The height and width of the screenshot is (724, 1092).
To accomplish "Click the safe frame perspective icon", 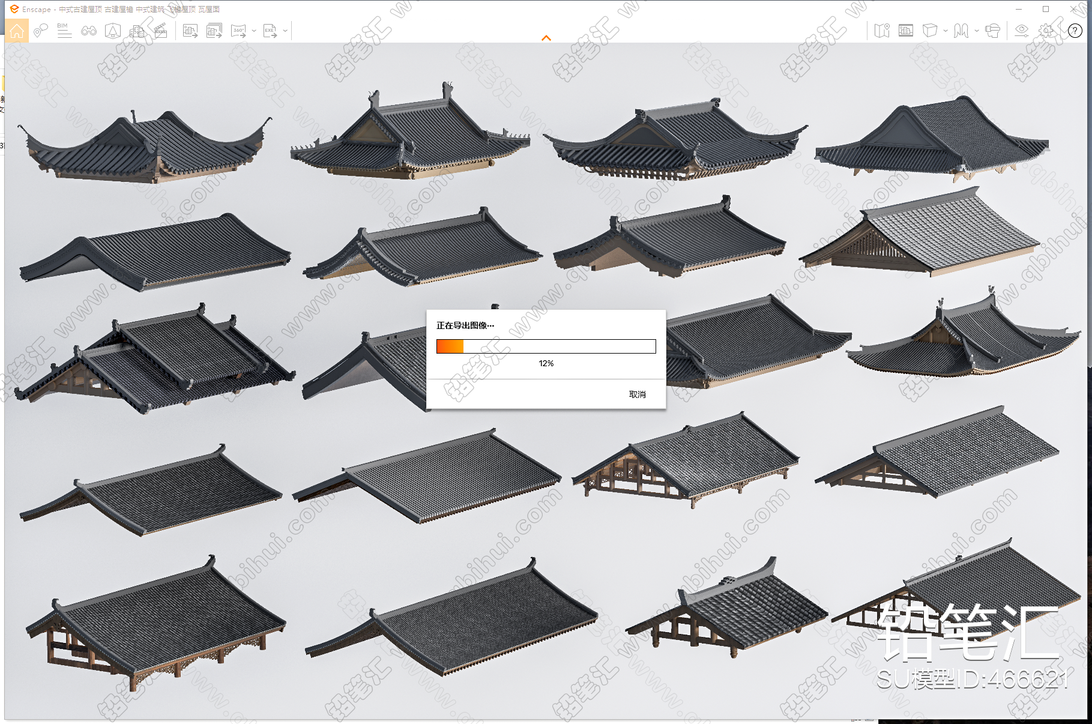I will (113, 31).
